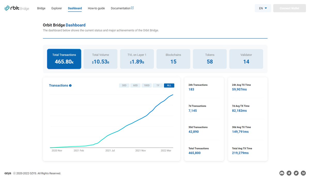This screenshot has height=179, width=310.
Task: Click the 30d Avg TX Time value 149,791ms
Action: tap(241, 132)
